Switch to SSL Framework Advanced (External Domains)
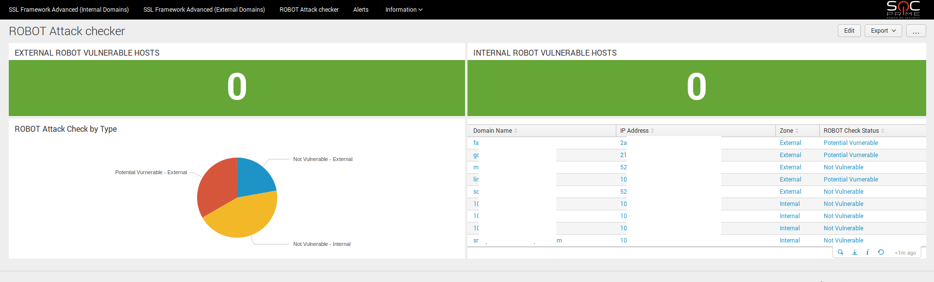 [x=204, y=10]
